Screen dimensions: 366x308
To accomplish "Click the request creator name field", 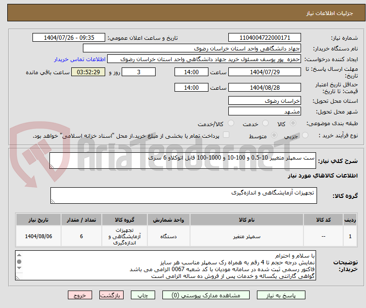I will (x=204, y=59).
